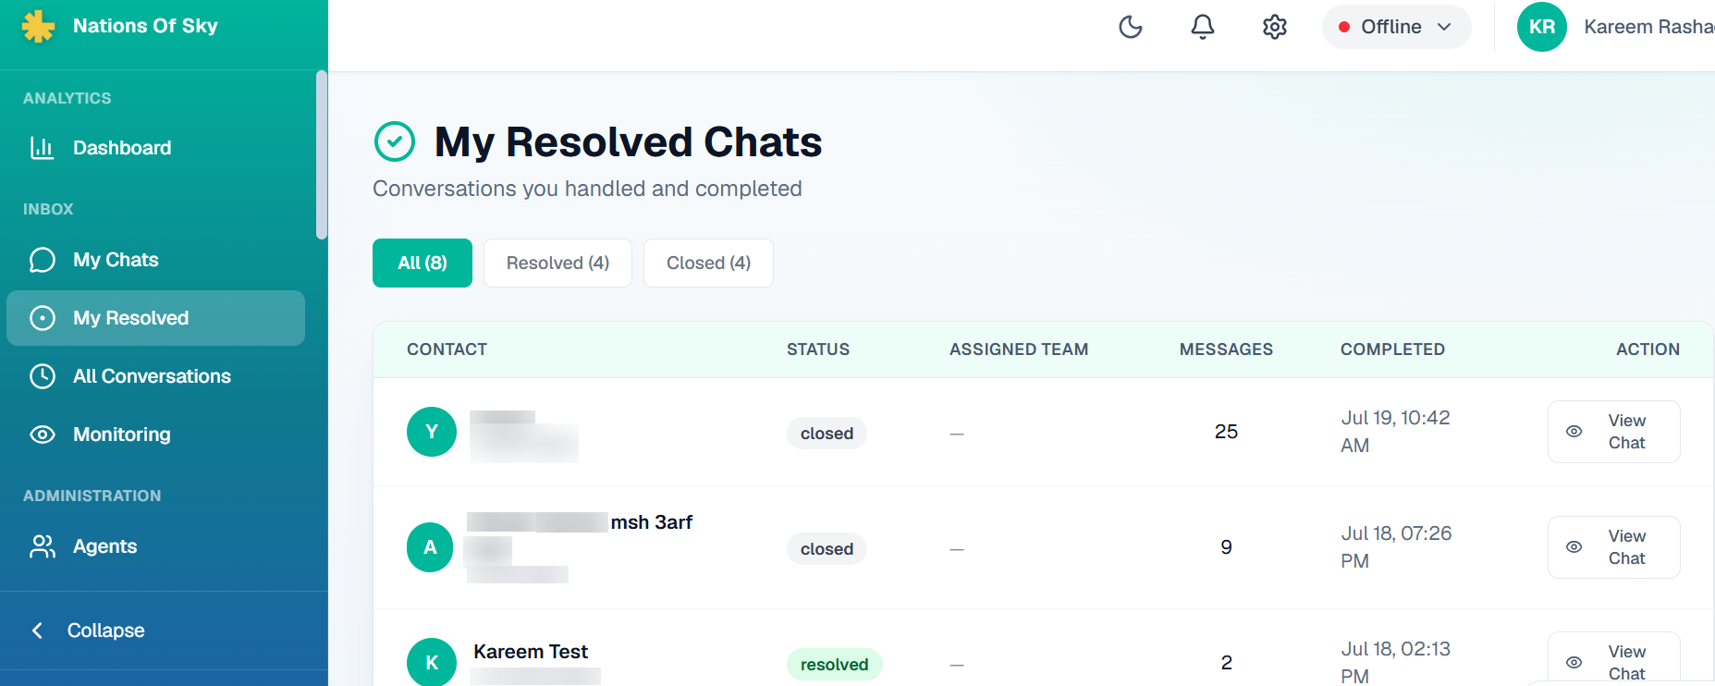View Chat for msh 3arf conversation

(x=1613, y=547)
